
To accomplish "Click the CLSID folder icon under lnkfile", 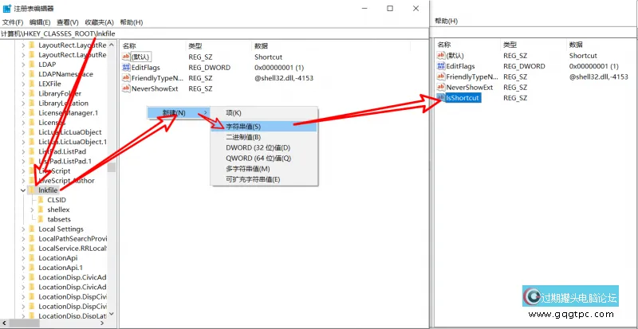I will (x=41, y=200).
